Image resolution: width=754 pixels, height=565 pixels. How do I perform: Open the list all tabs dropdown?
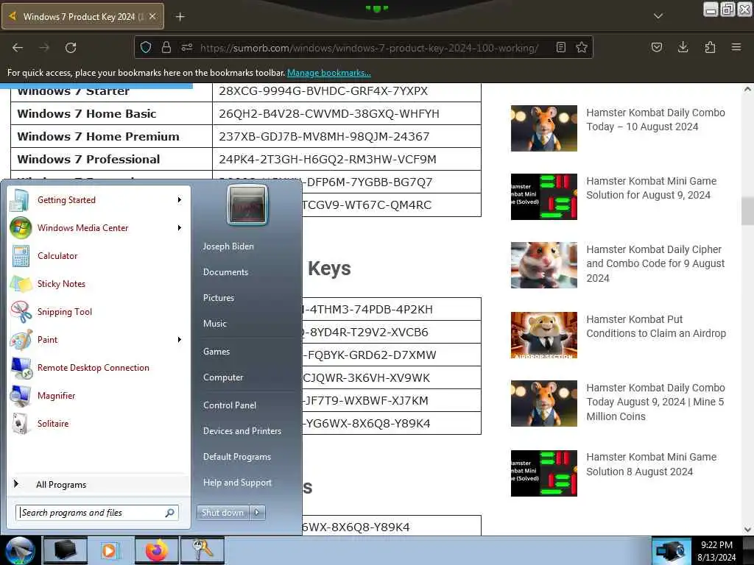pos(658,16)
